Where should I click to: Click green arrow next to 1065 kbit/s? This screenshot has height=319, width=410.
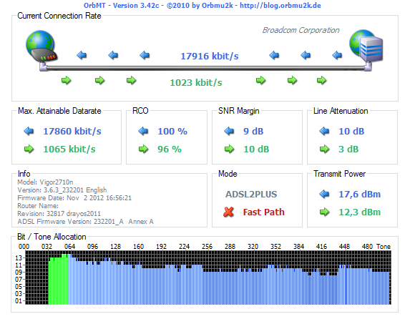pyautogui.click(x=29, y=149)
